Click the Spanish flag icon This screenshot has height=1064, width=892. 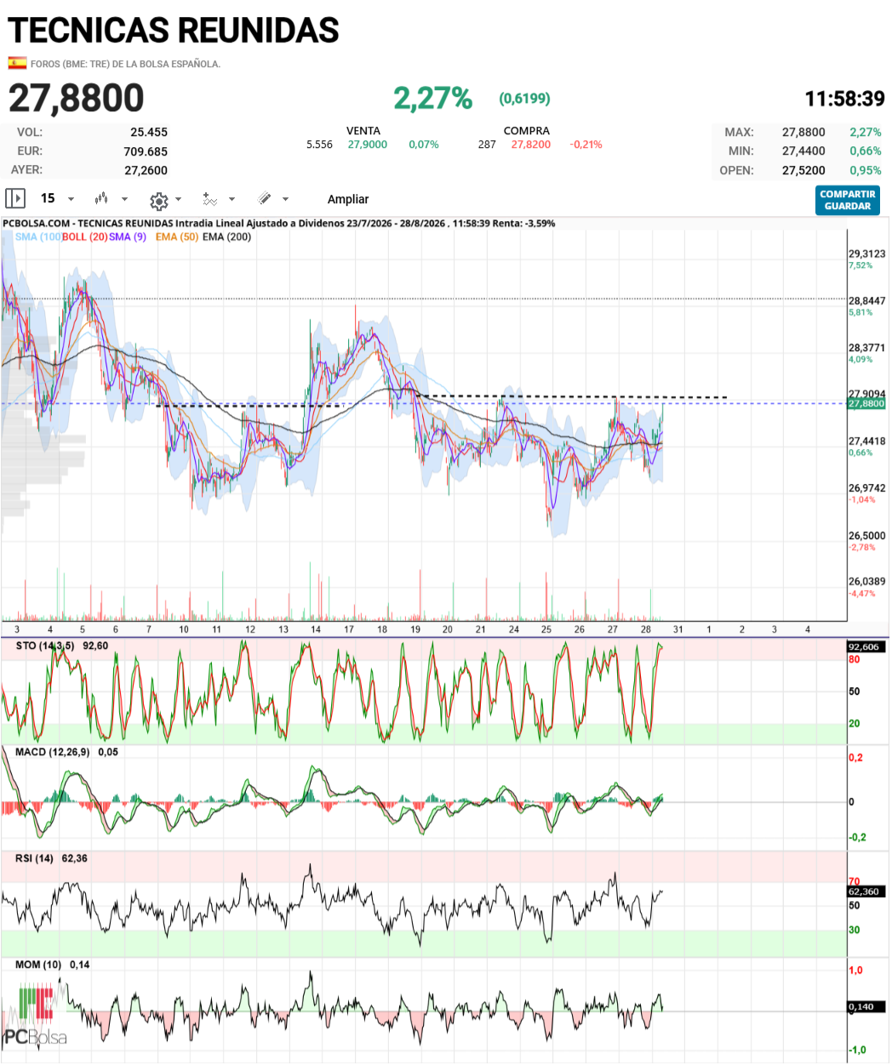pyautogui.click(x=17, y=63)
